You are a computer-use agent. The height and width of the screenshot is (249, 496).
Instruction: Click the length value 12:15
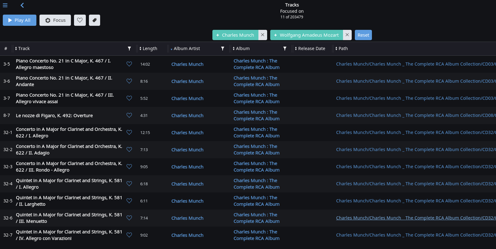coord(145,133)
